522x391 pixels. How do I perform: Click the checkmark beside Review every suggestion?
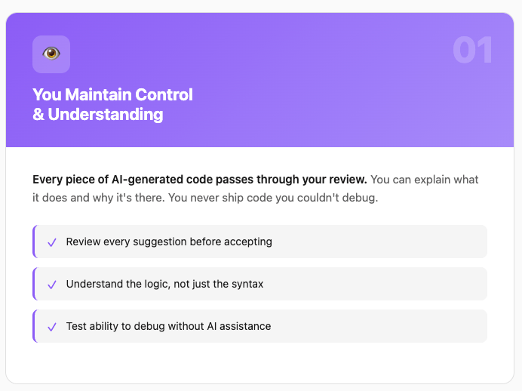pyautogui.click(x=52, y=242)
